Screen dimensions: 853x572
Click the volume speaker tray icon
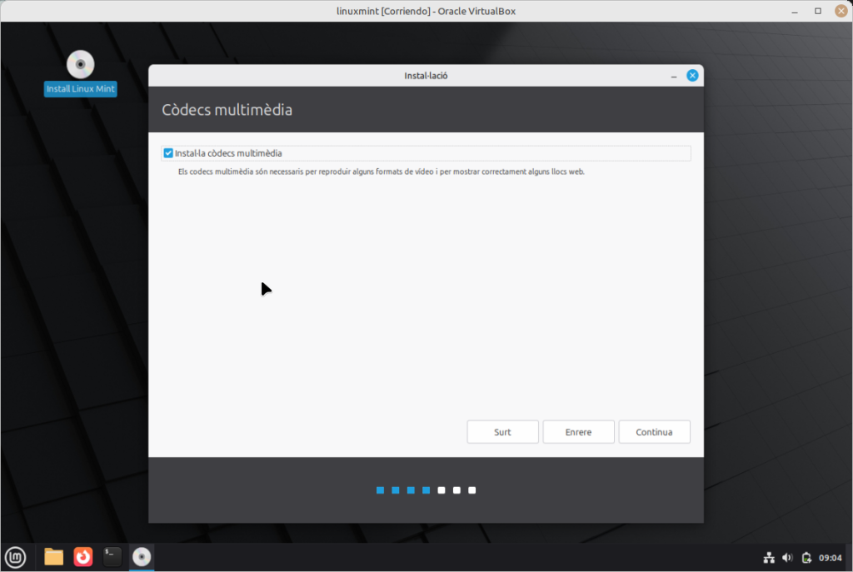coord(787,557)
